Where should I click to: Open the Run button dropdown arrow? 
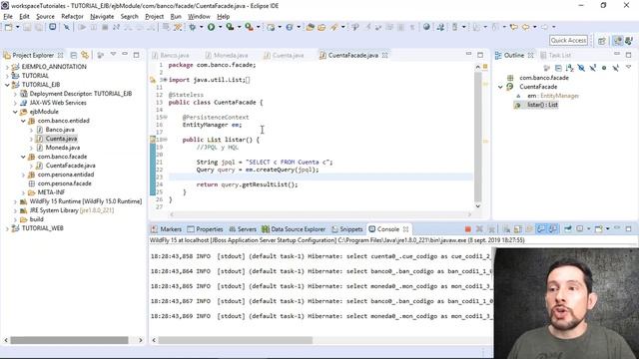[x=220, y=27]
